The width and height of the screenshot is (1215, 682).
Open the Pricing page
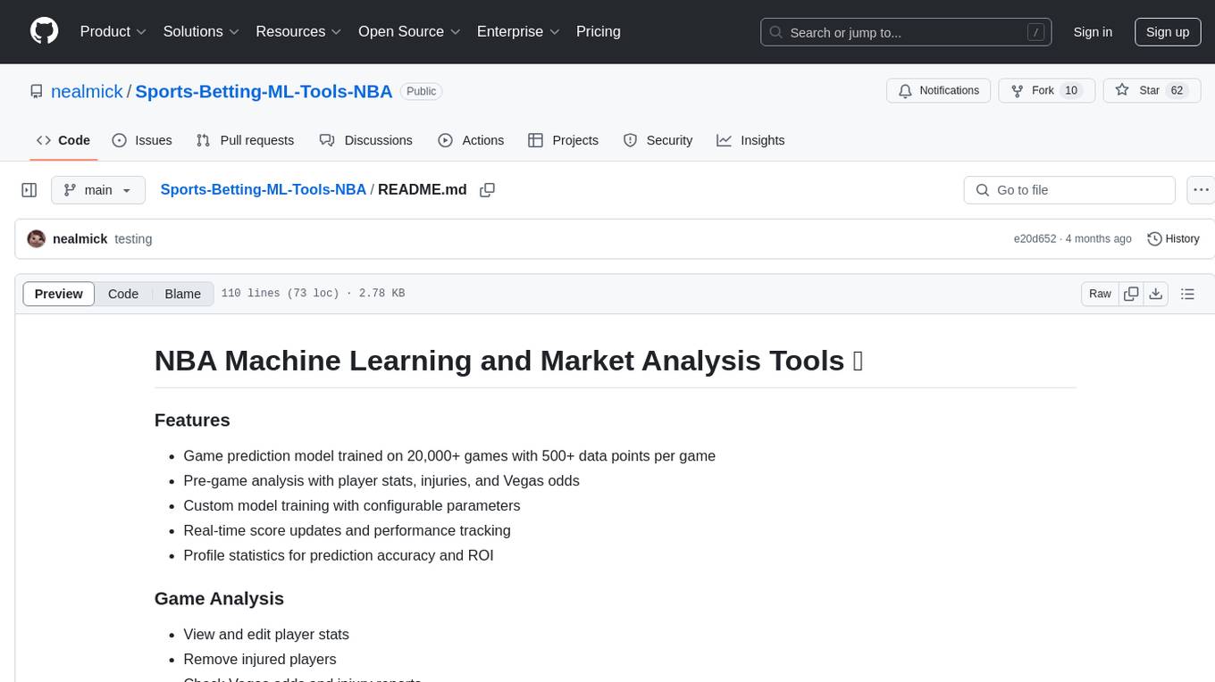[599, 31]
